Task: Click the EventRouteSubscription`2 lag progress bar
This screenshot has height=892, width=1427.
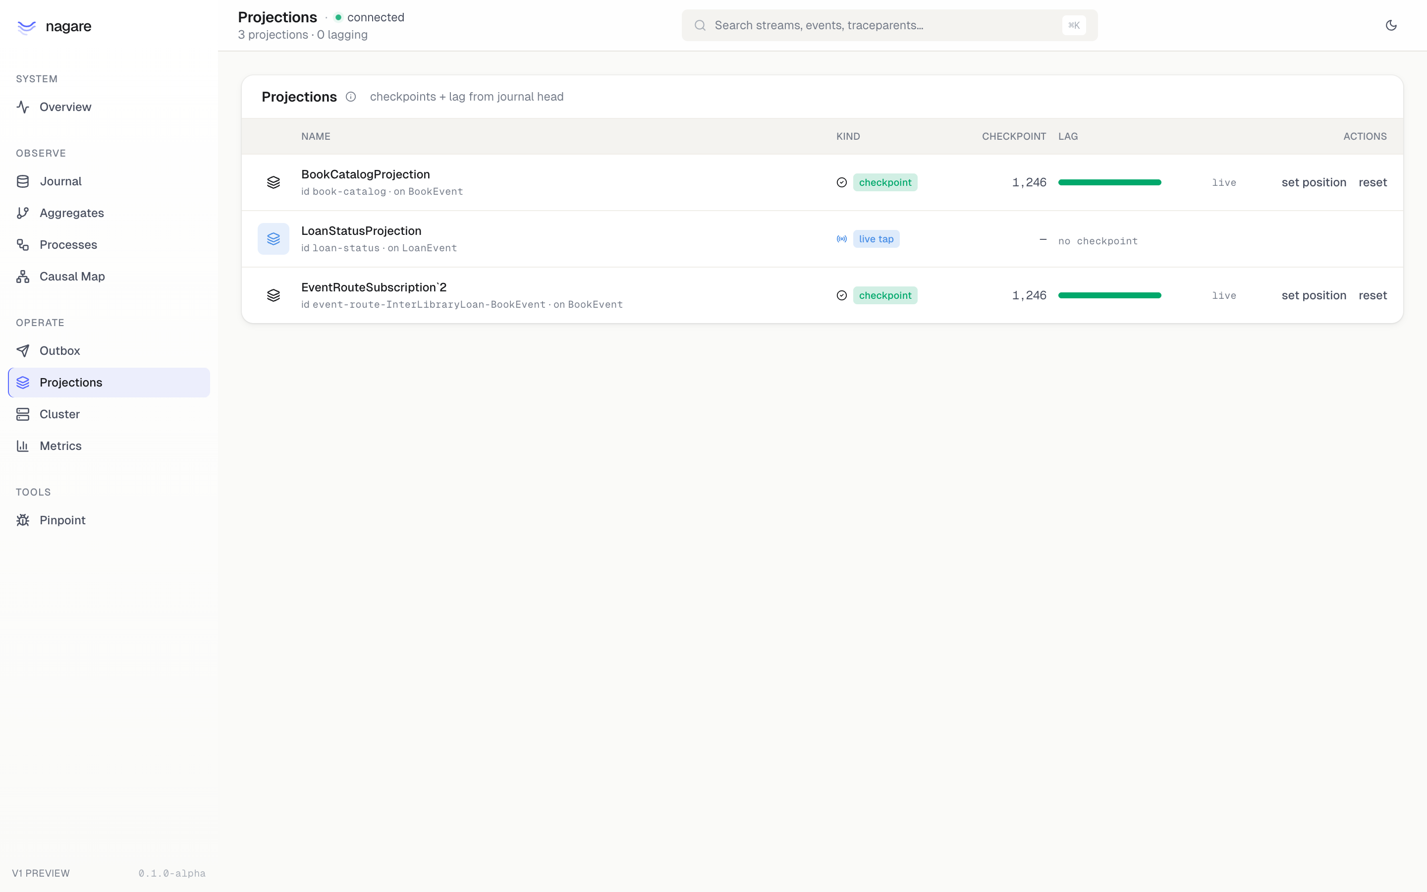Action: coord(1110,295)
